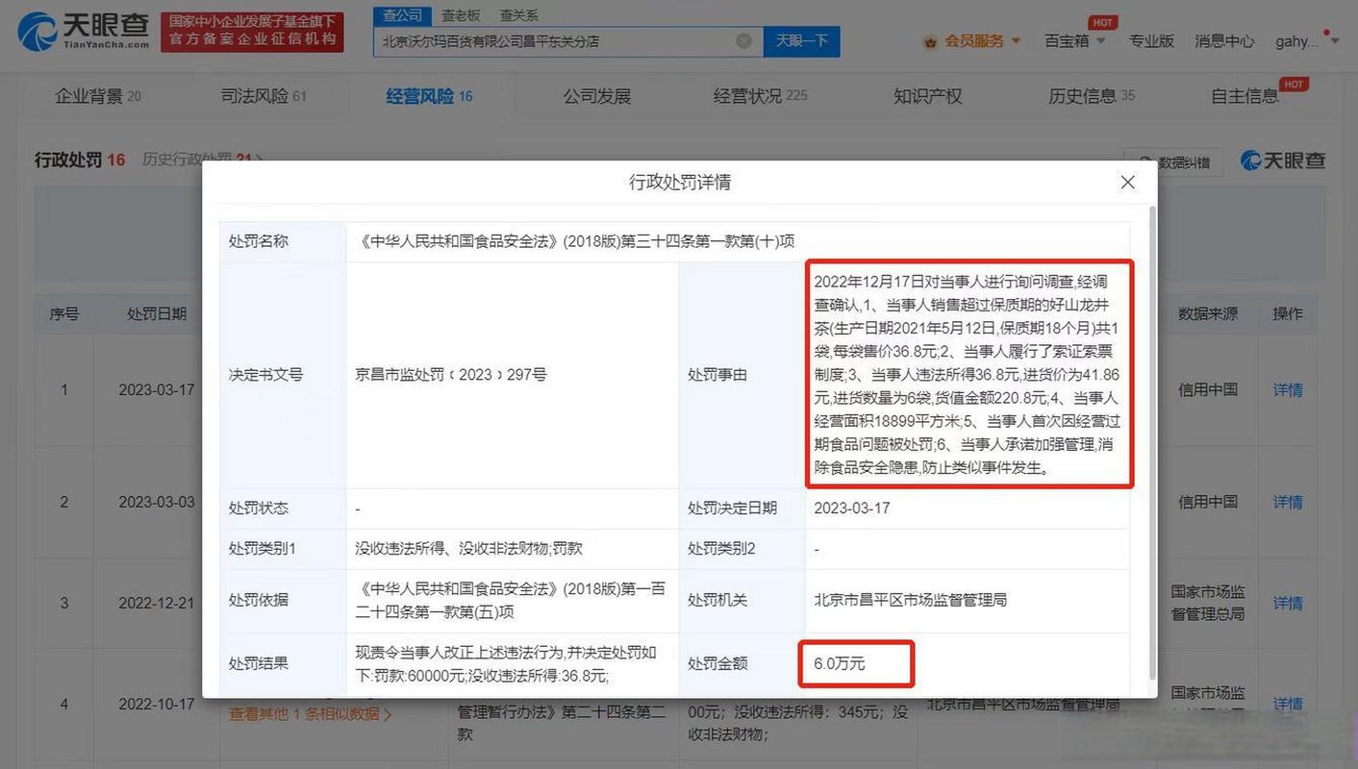Click the 天眼查 watermark logo at right
Viewport: 1358px width, 769px height.
[x=1283, y=161]
